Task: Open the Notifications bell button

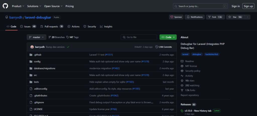Action: [x=195, y=17]
